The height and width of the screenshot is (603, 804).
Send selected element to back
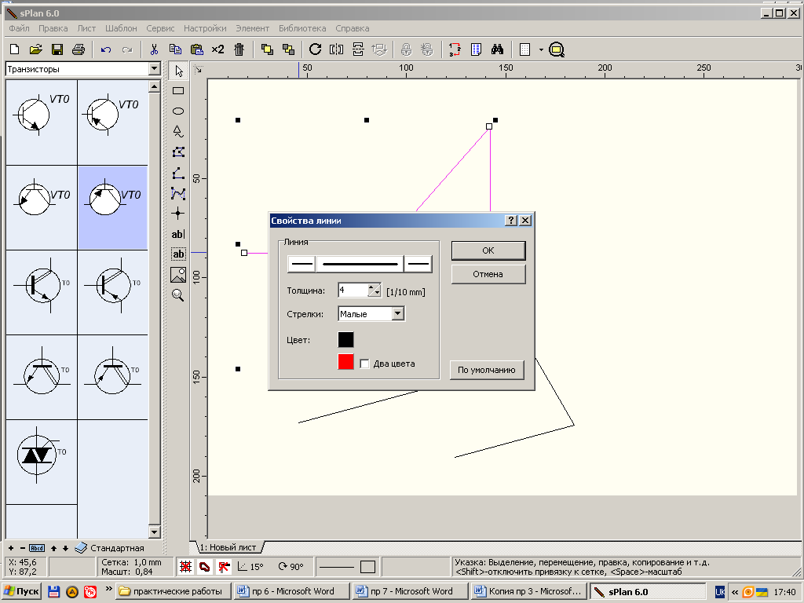tap(288, 49)
